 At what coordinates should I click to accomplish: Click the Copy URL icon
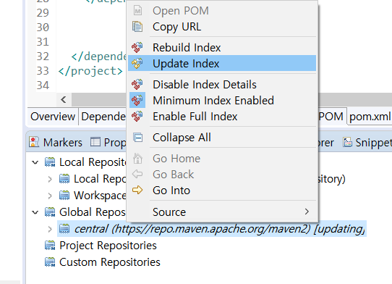coord(137,27)
